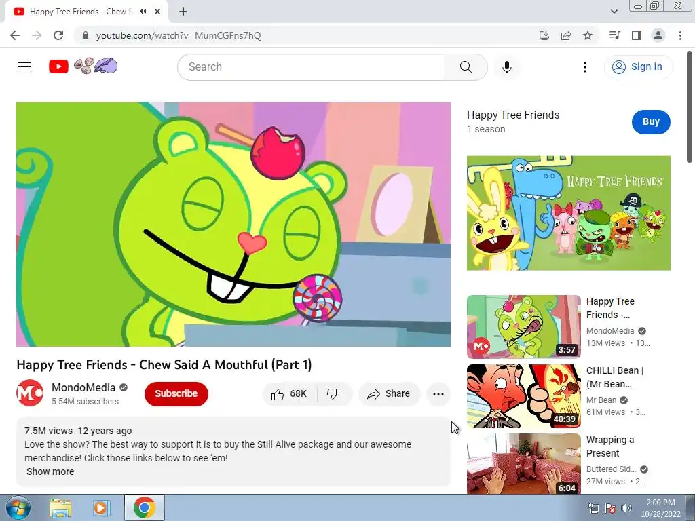Click the network tray icon
This screenshot has width=695, height=521.
pyautogui.click(x=593, y=508)
